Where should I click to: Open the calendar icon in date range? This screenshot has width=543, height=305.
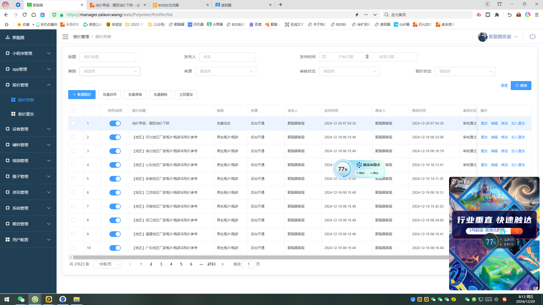tap(324, 57)
